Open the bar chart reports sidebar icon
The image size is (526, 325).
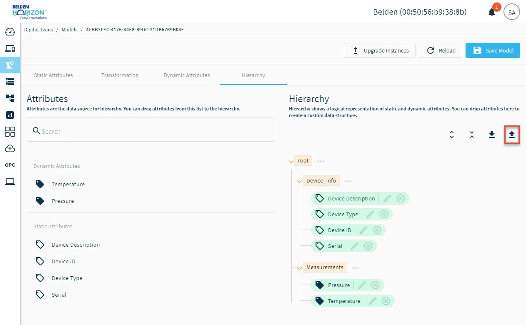pyautogui.click(x=10, y=115)
